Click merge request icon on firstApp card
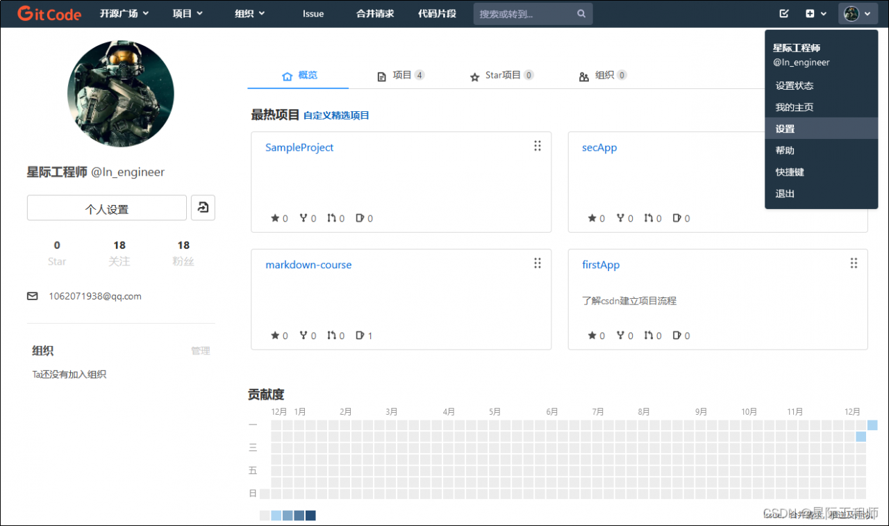 pyautogui.click(x=649, y=336)
